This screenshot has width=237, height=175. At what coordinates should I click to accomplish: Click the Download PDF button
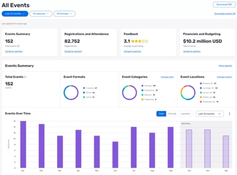point(224,5)
